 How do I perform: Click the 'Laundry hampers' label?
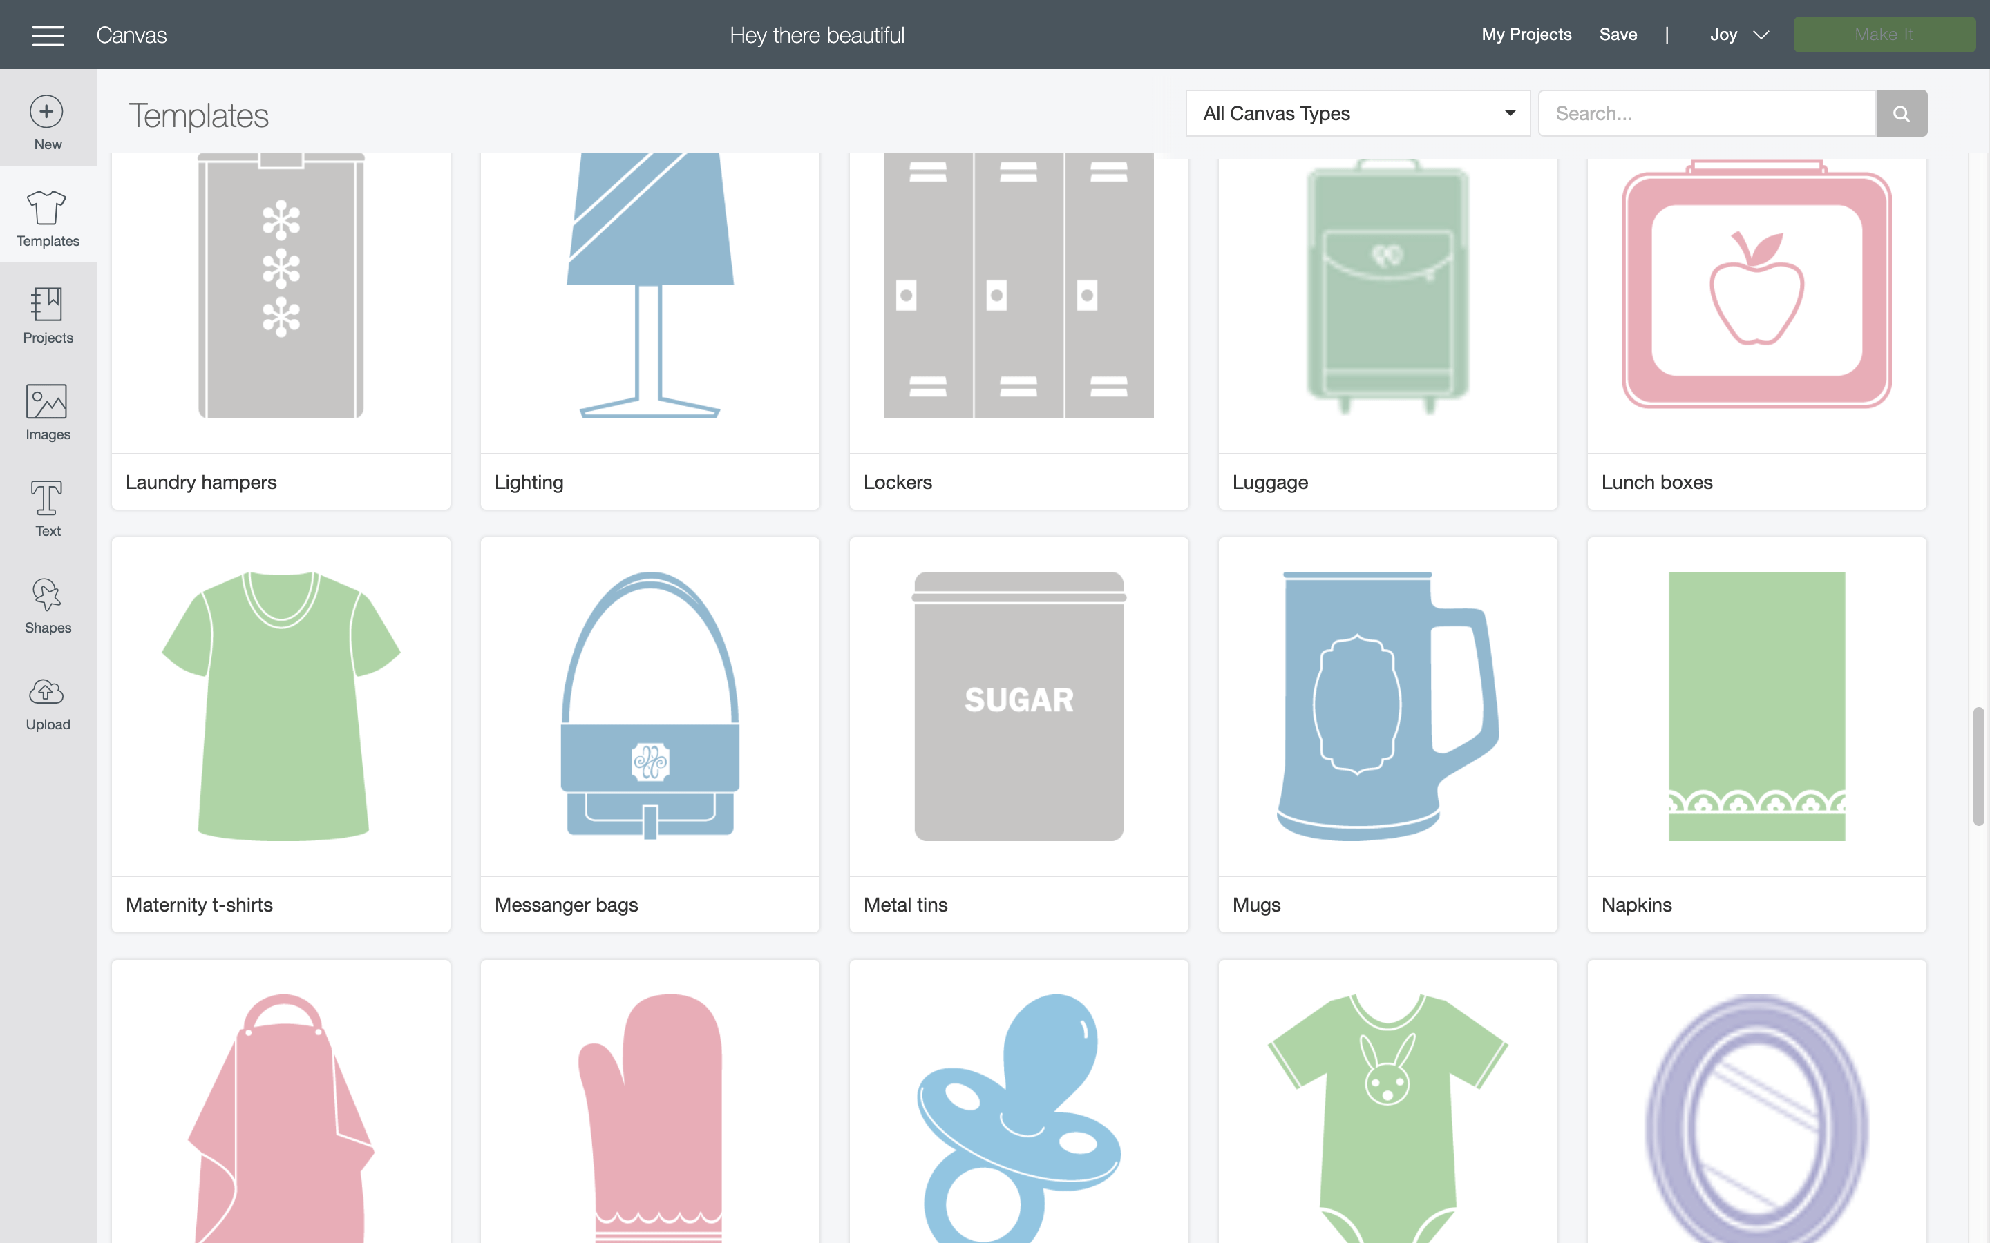tap(202, 483)
